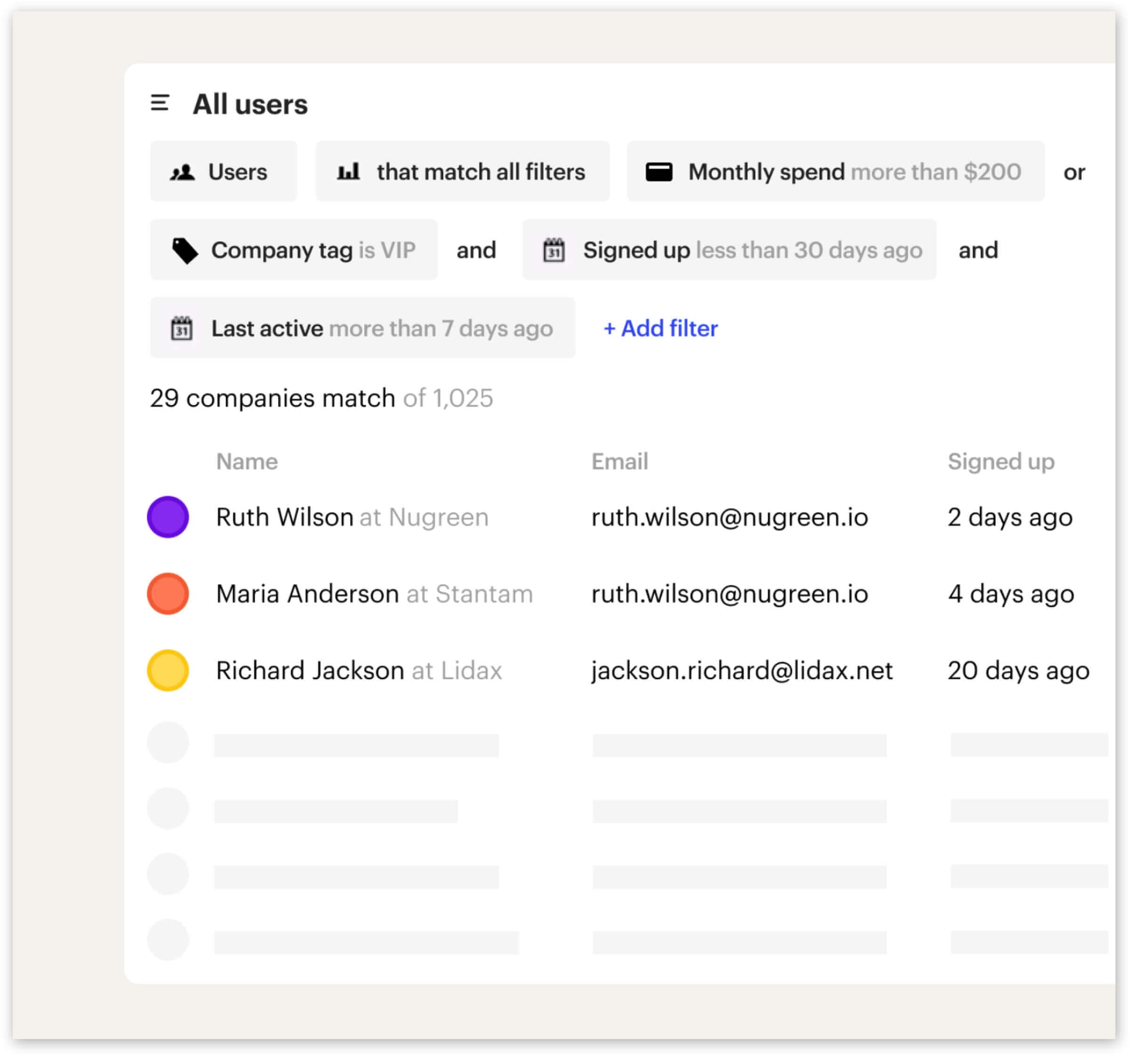1131x1056 pixels.
Task: Open the 'that match all filters' dropdown
Action: pos(463,171)
